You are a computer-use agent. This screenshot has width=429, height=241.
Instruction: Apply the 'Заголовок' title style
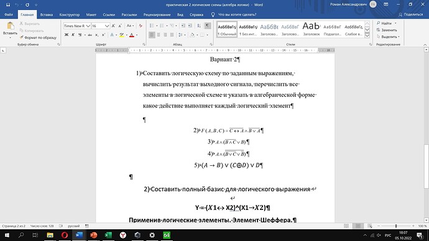click(x=311, y=30)
